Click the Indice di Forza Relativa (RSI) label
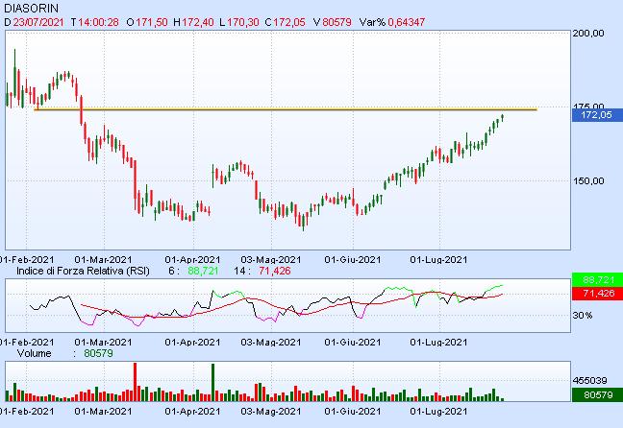This screenshot has width=623, height=428. pos(83,271)
